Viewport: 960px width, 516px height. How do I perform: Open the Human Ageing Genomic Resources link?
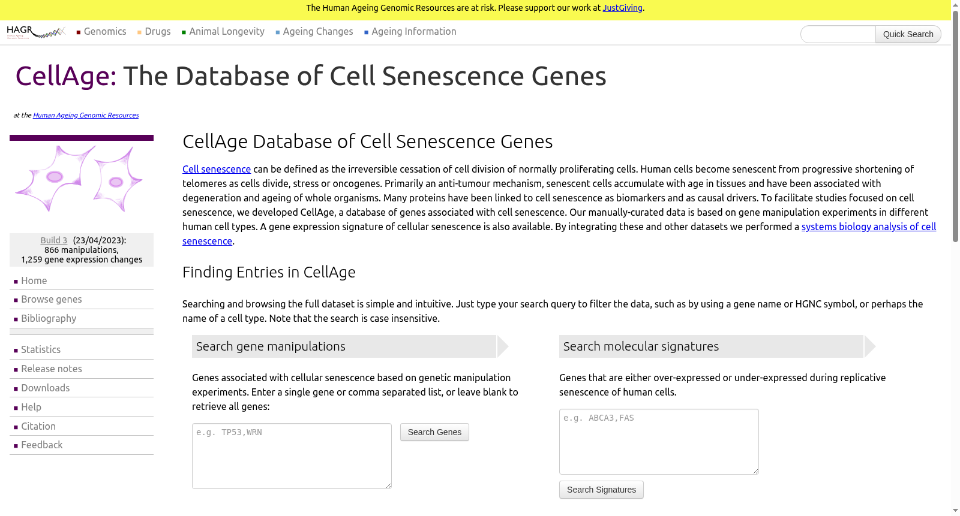[x=86, y=115]
